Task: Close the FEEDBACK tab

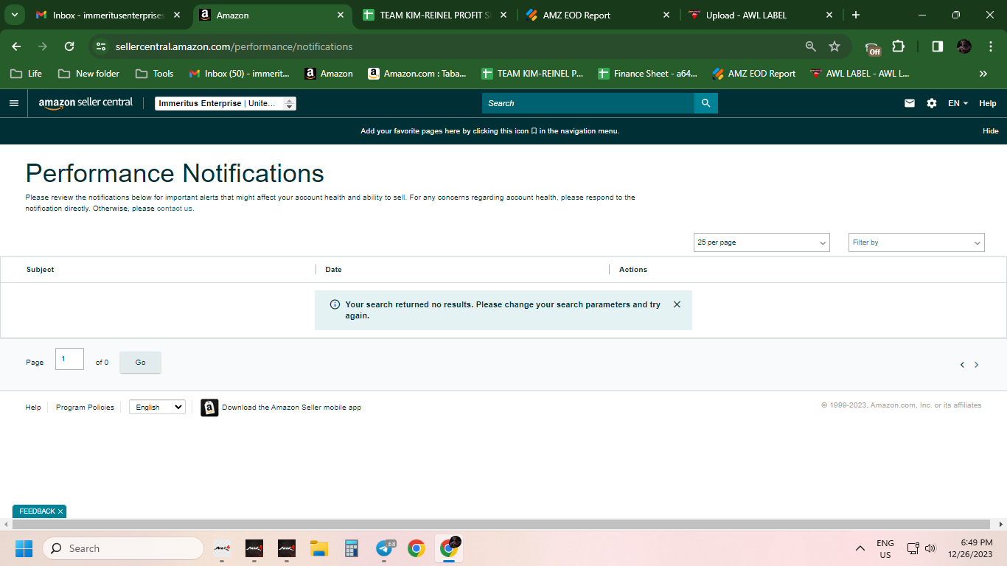Action: (x=60, y=511)
